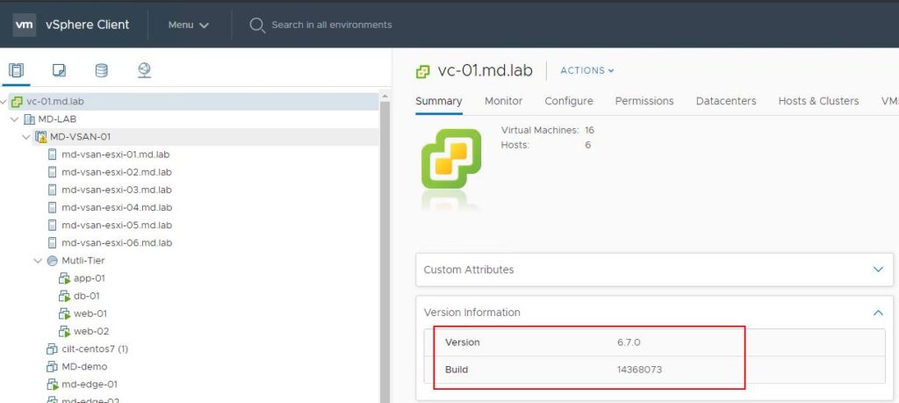This screenshot has height=403, width=899.
Task: Click the VM icon for cilt-centos7 (1)
Action: pos(53,349)
